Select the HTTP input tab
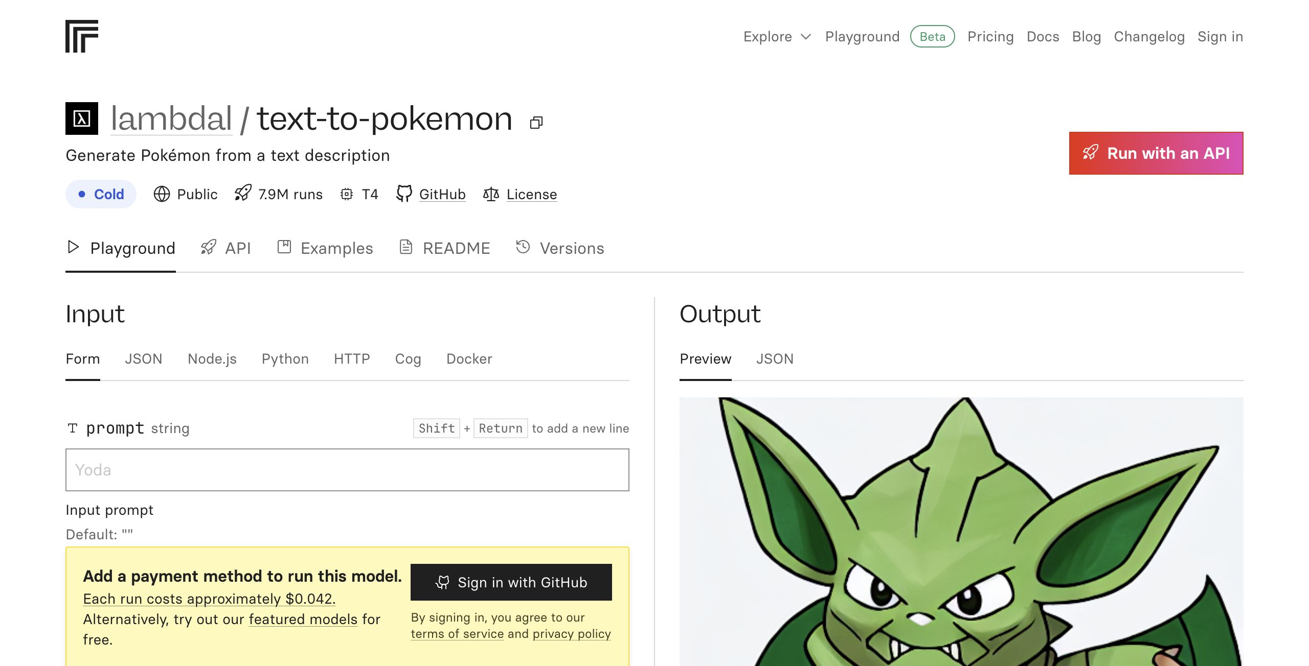Screen dimensions: 1309x666 tap(352, 359)
